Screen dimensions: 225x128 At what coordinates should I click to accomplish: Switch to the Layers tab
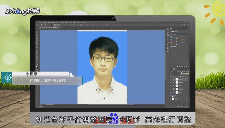(174, 69)
